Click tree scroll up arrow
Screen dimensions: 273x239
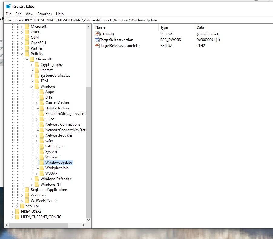pos(88,27)
